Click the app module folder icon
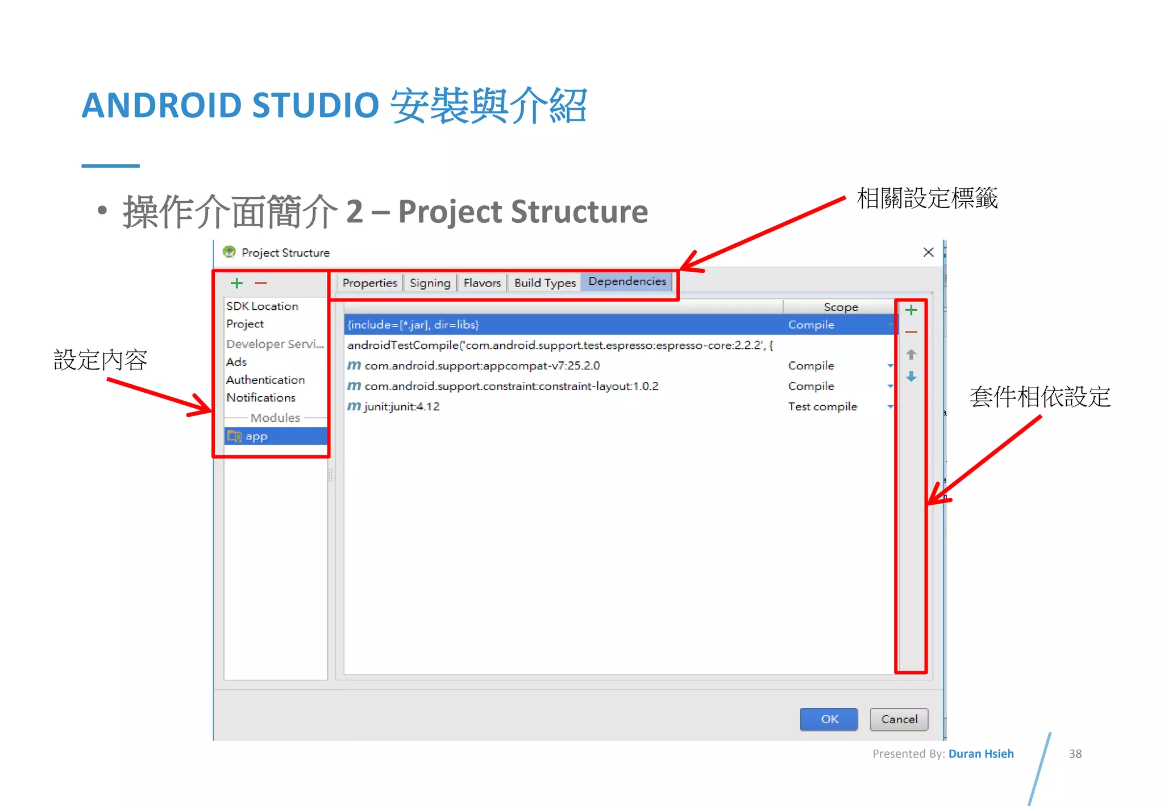Image resolution: width=1164 pixels, height=806 pixels. click(x=234, y=436)
